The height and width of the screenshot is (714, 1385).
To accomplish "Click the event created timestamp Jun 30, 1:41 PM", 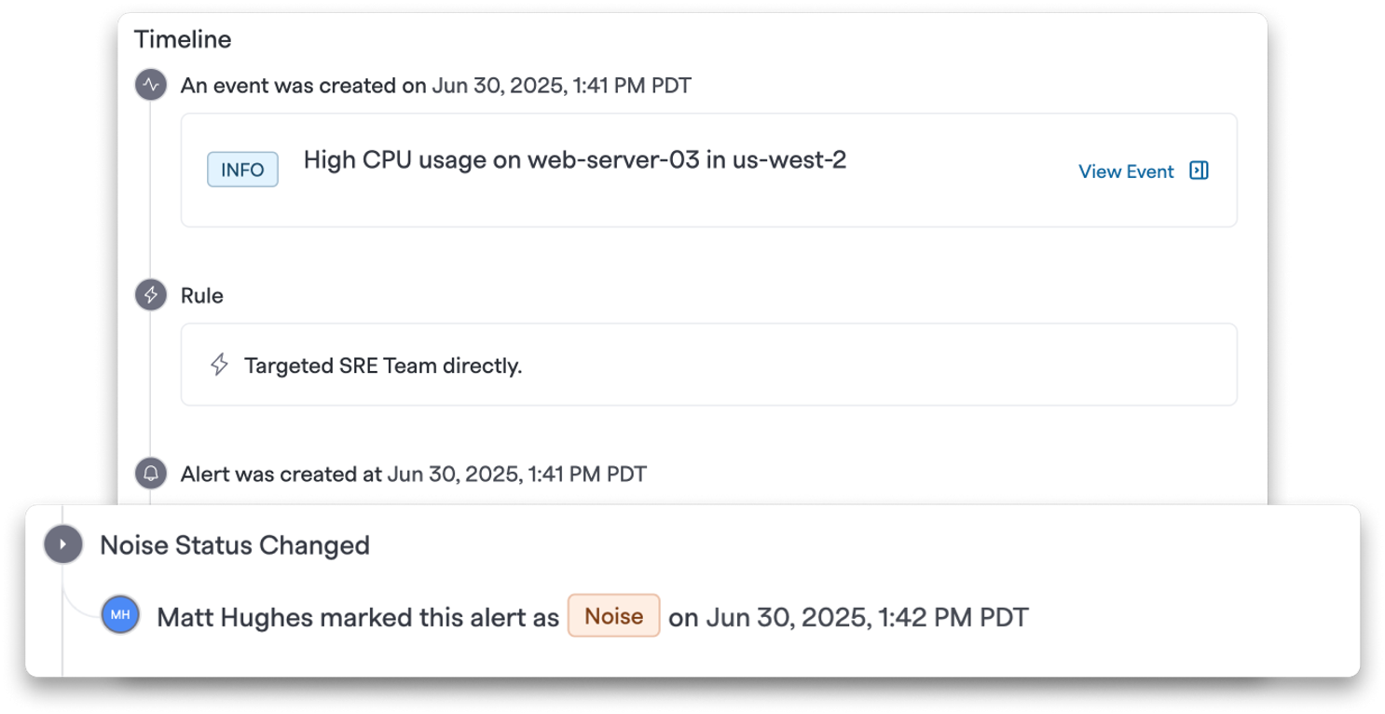I will 562,86.
